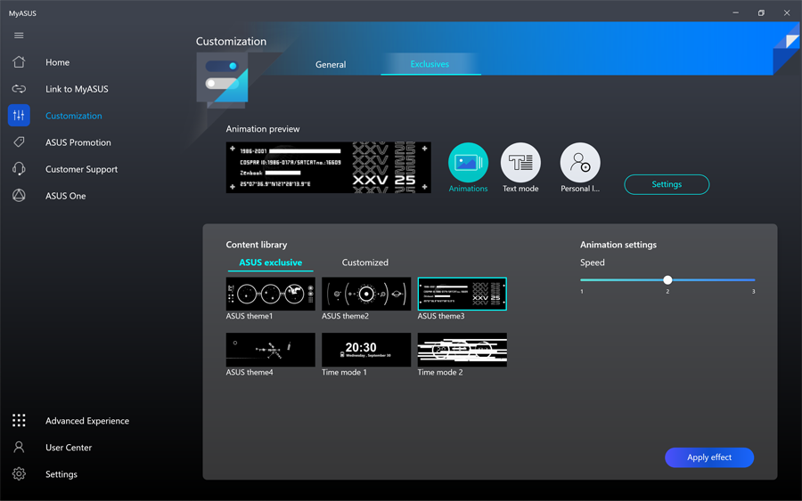Open ASUS Promotion page

pyautogui.click(x=78, y=142)
